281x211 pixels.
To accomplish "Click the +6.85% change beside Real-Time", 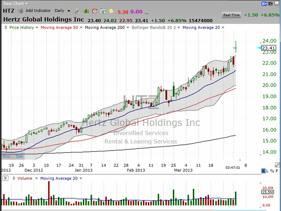I will [x=270, y=15].
